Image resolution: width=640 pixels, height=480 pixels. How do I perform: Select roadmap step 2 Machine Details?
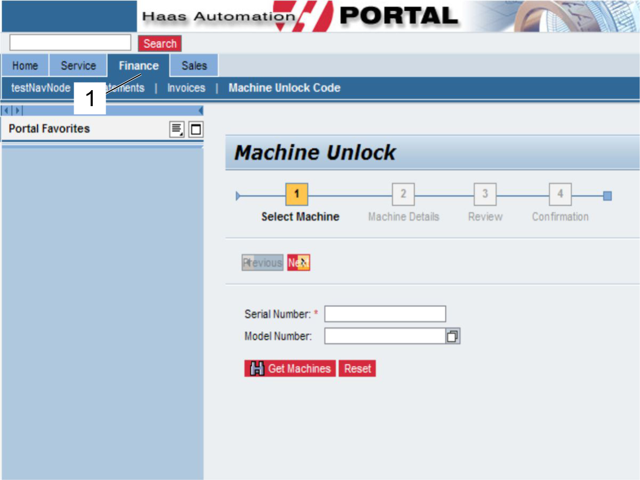[x=403, y=195]
